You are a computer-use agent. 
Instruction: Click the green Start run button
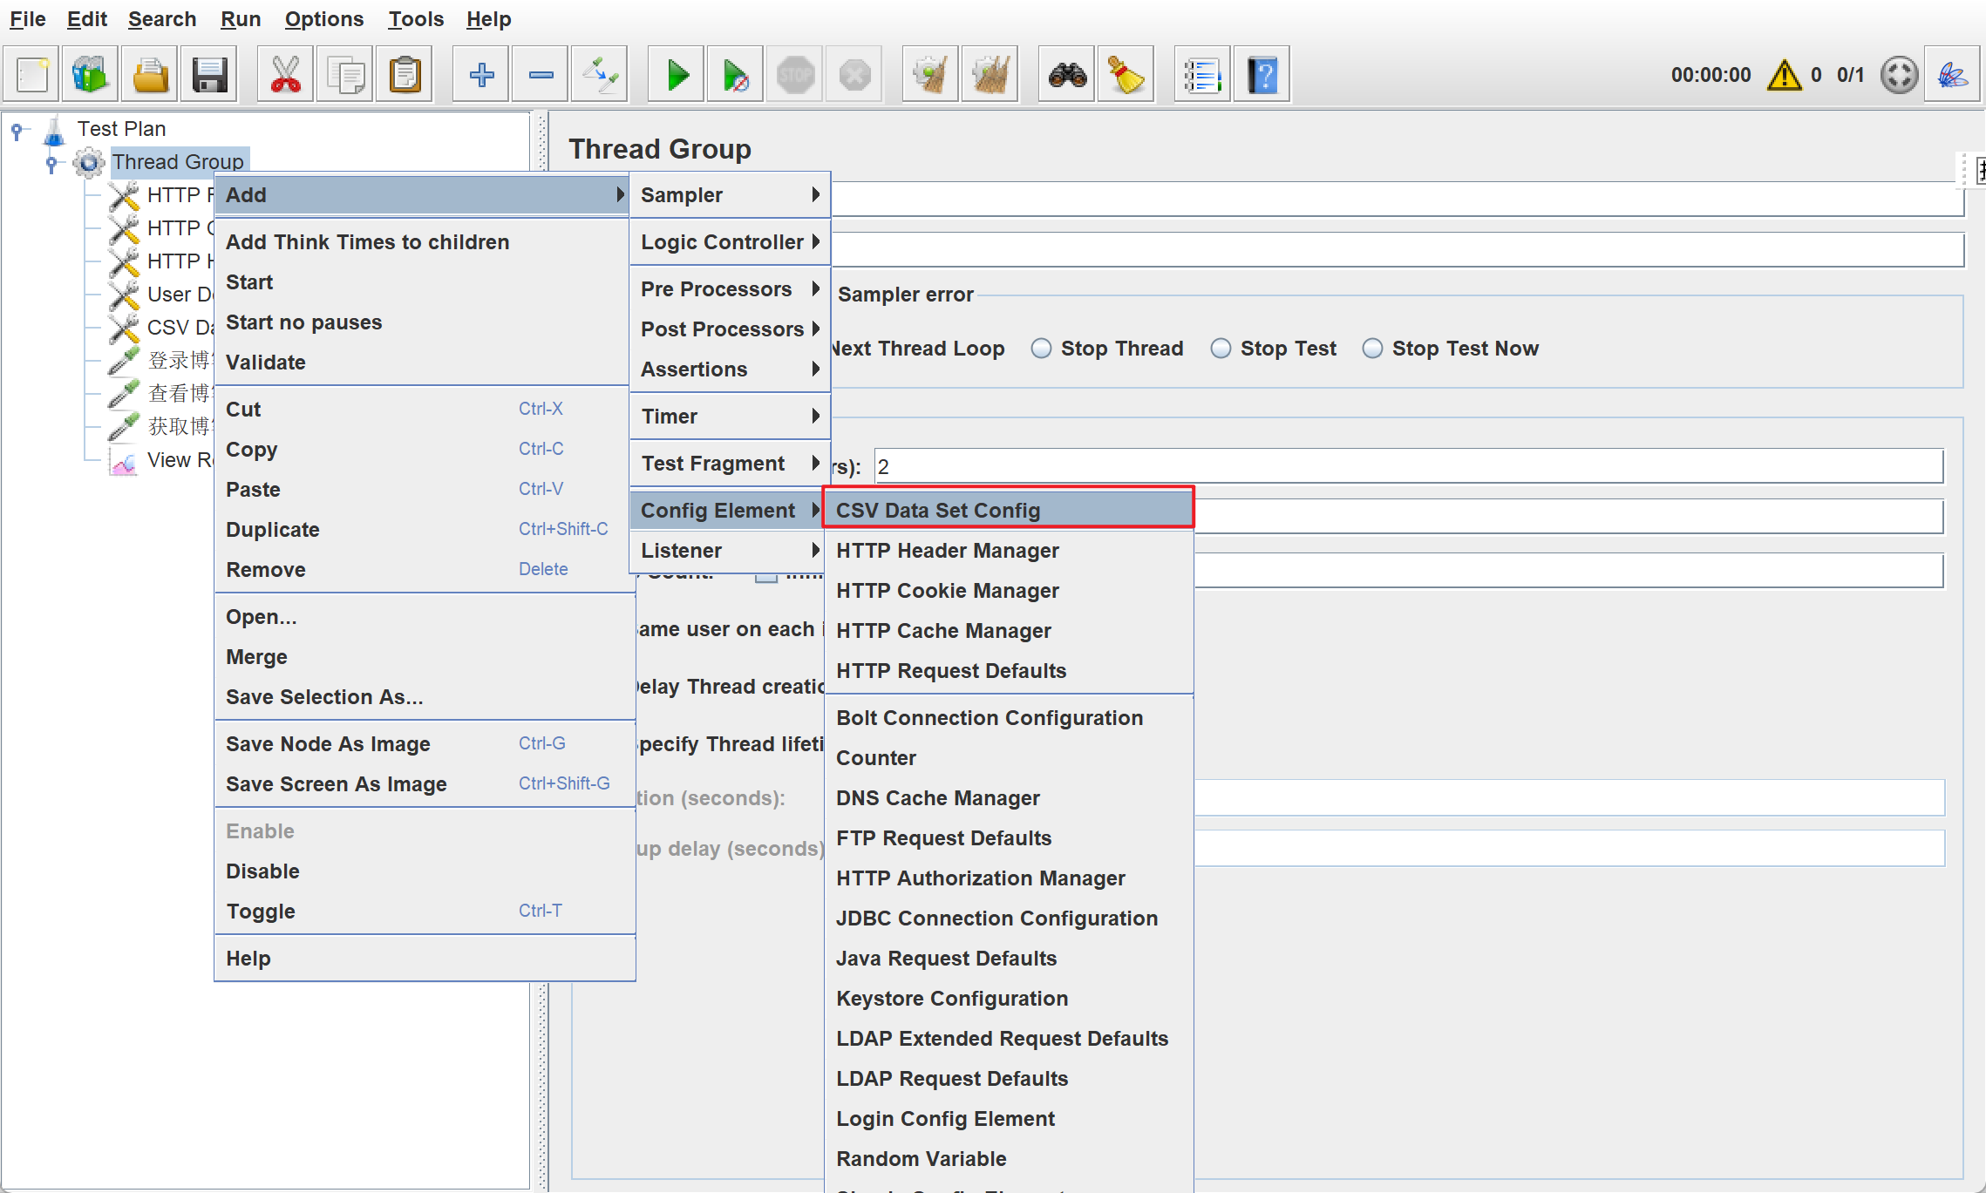(x=677, y=75)
